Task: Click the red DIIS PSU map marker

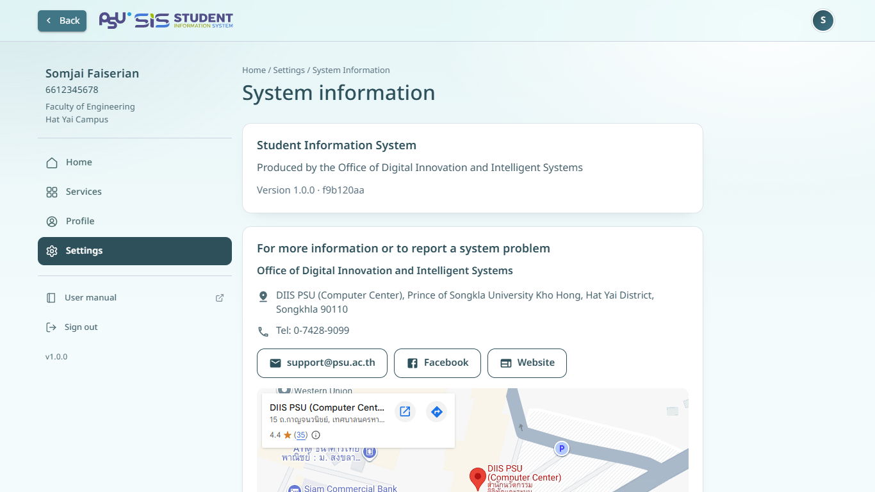Action: coord(478,479)
